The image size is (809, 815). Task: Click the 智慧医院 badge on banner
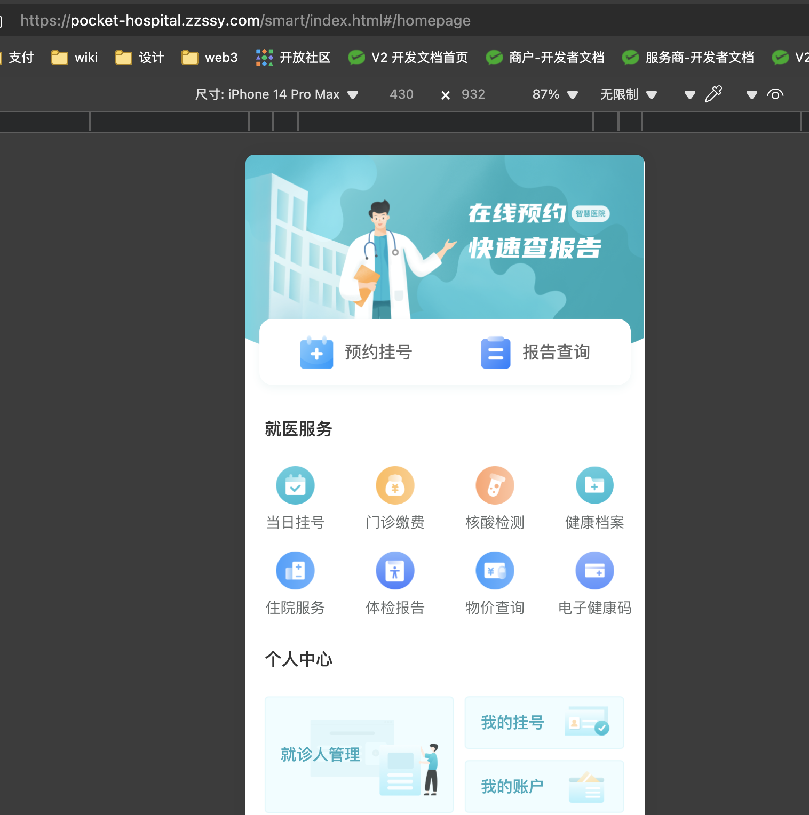[590, 213]
